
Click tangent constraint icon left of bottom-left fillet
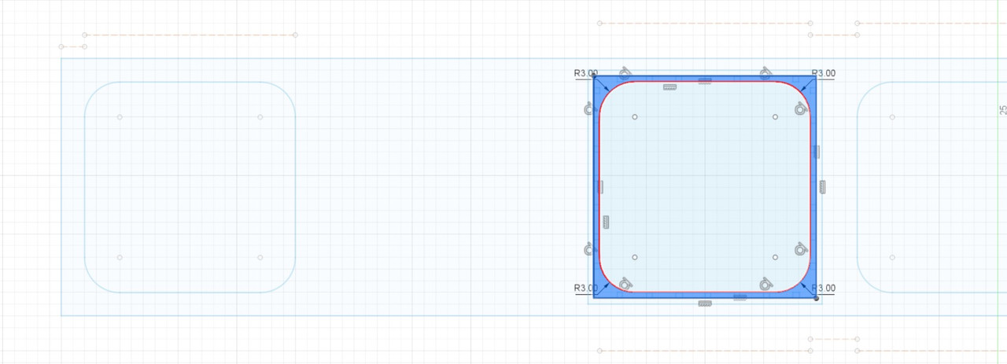(x=589, y=249)
